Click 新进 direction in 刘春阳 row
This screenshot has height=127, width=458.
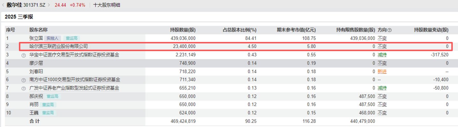(382, 71)
